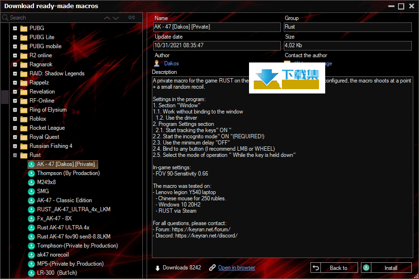Click the magnifier search icon
The width and height of the screenshot is (419, 279).
tap(5, 18)
